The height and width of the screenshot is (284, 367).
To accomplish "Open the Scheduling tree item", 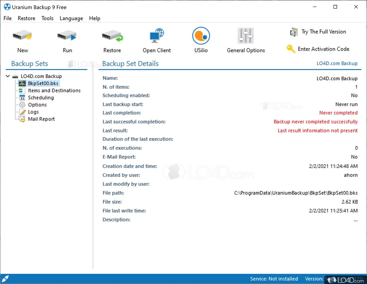I will coord(41,98).
